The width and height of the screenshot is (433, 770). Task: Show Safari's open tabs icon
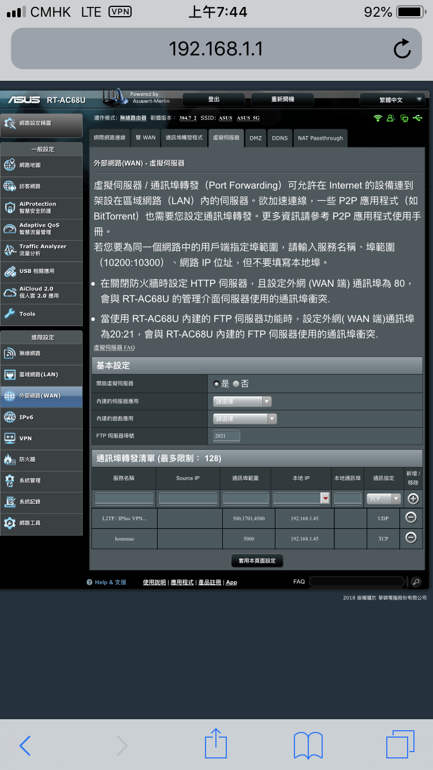[400, 745]
